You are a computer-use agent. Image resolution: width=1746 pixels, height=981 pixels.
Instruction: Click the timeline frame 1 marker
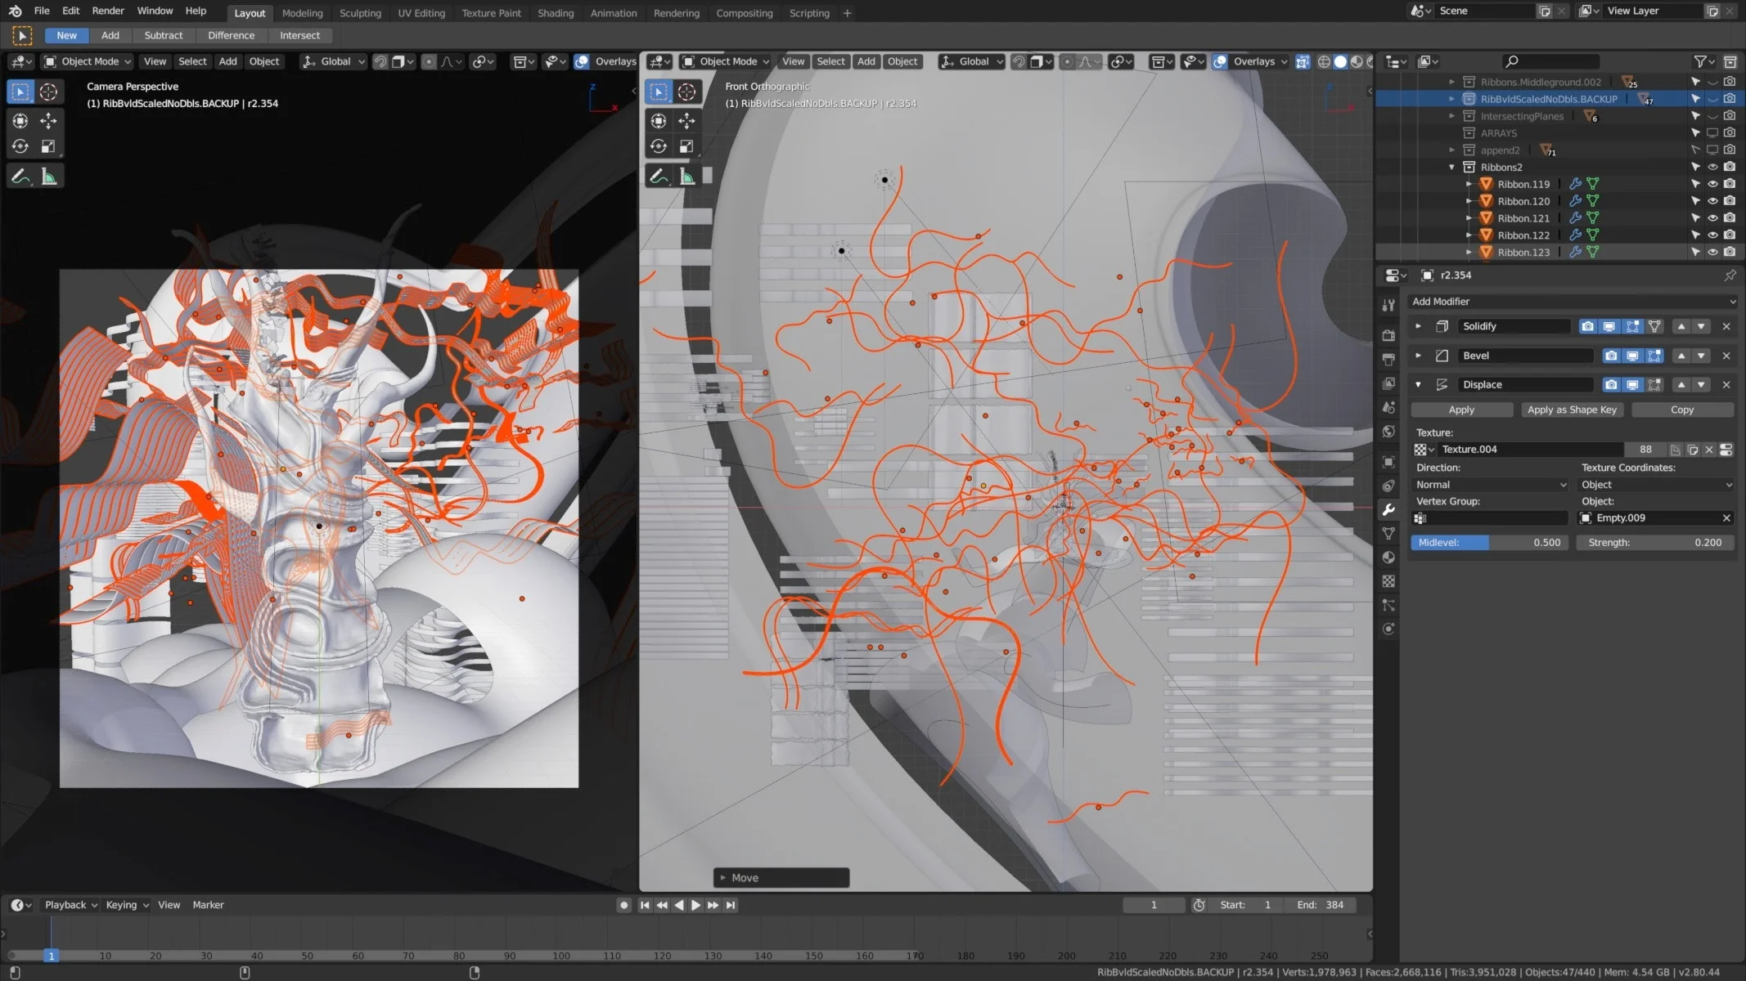pyautogui.click(x=51, y=956)
